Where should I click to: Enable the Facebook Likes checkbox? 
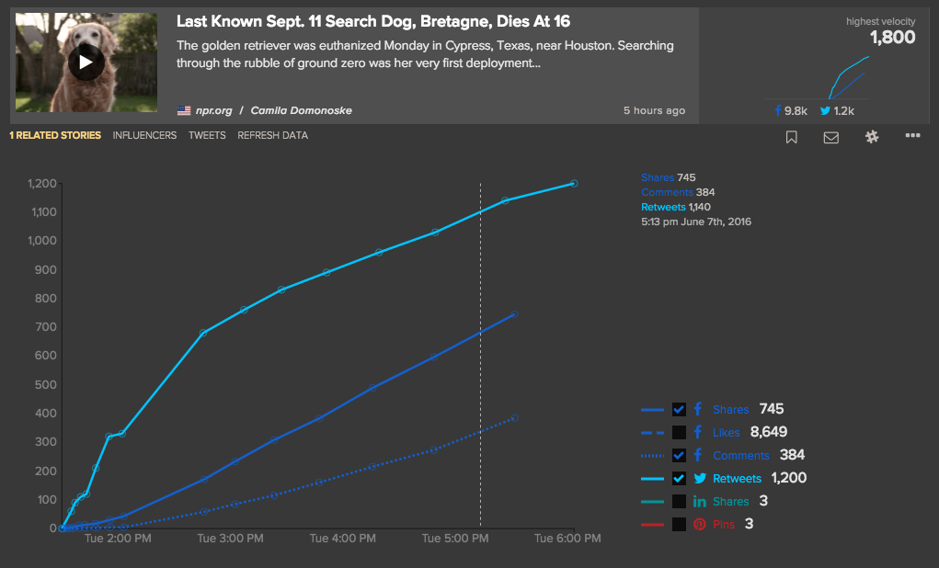(679, 432)
